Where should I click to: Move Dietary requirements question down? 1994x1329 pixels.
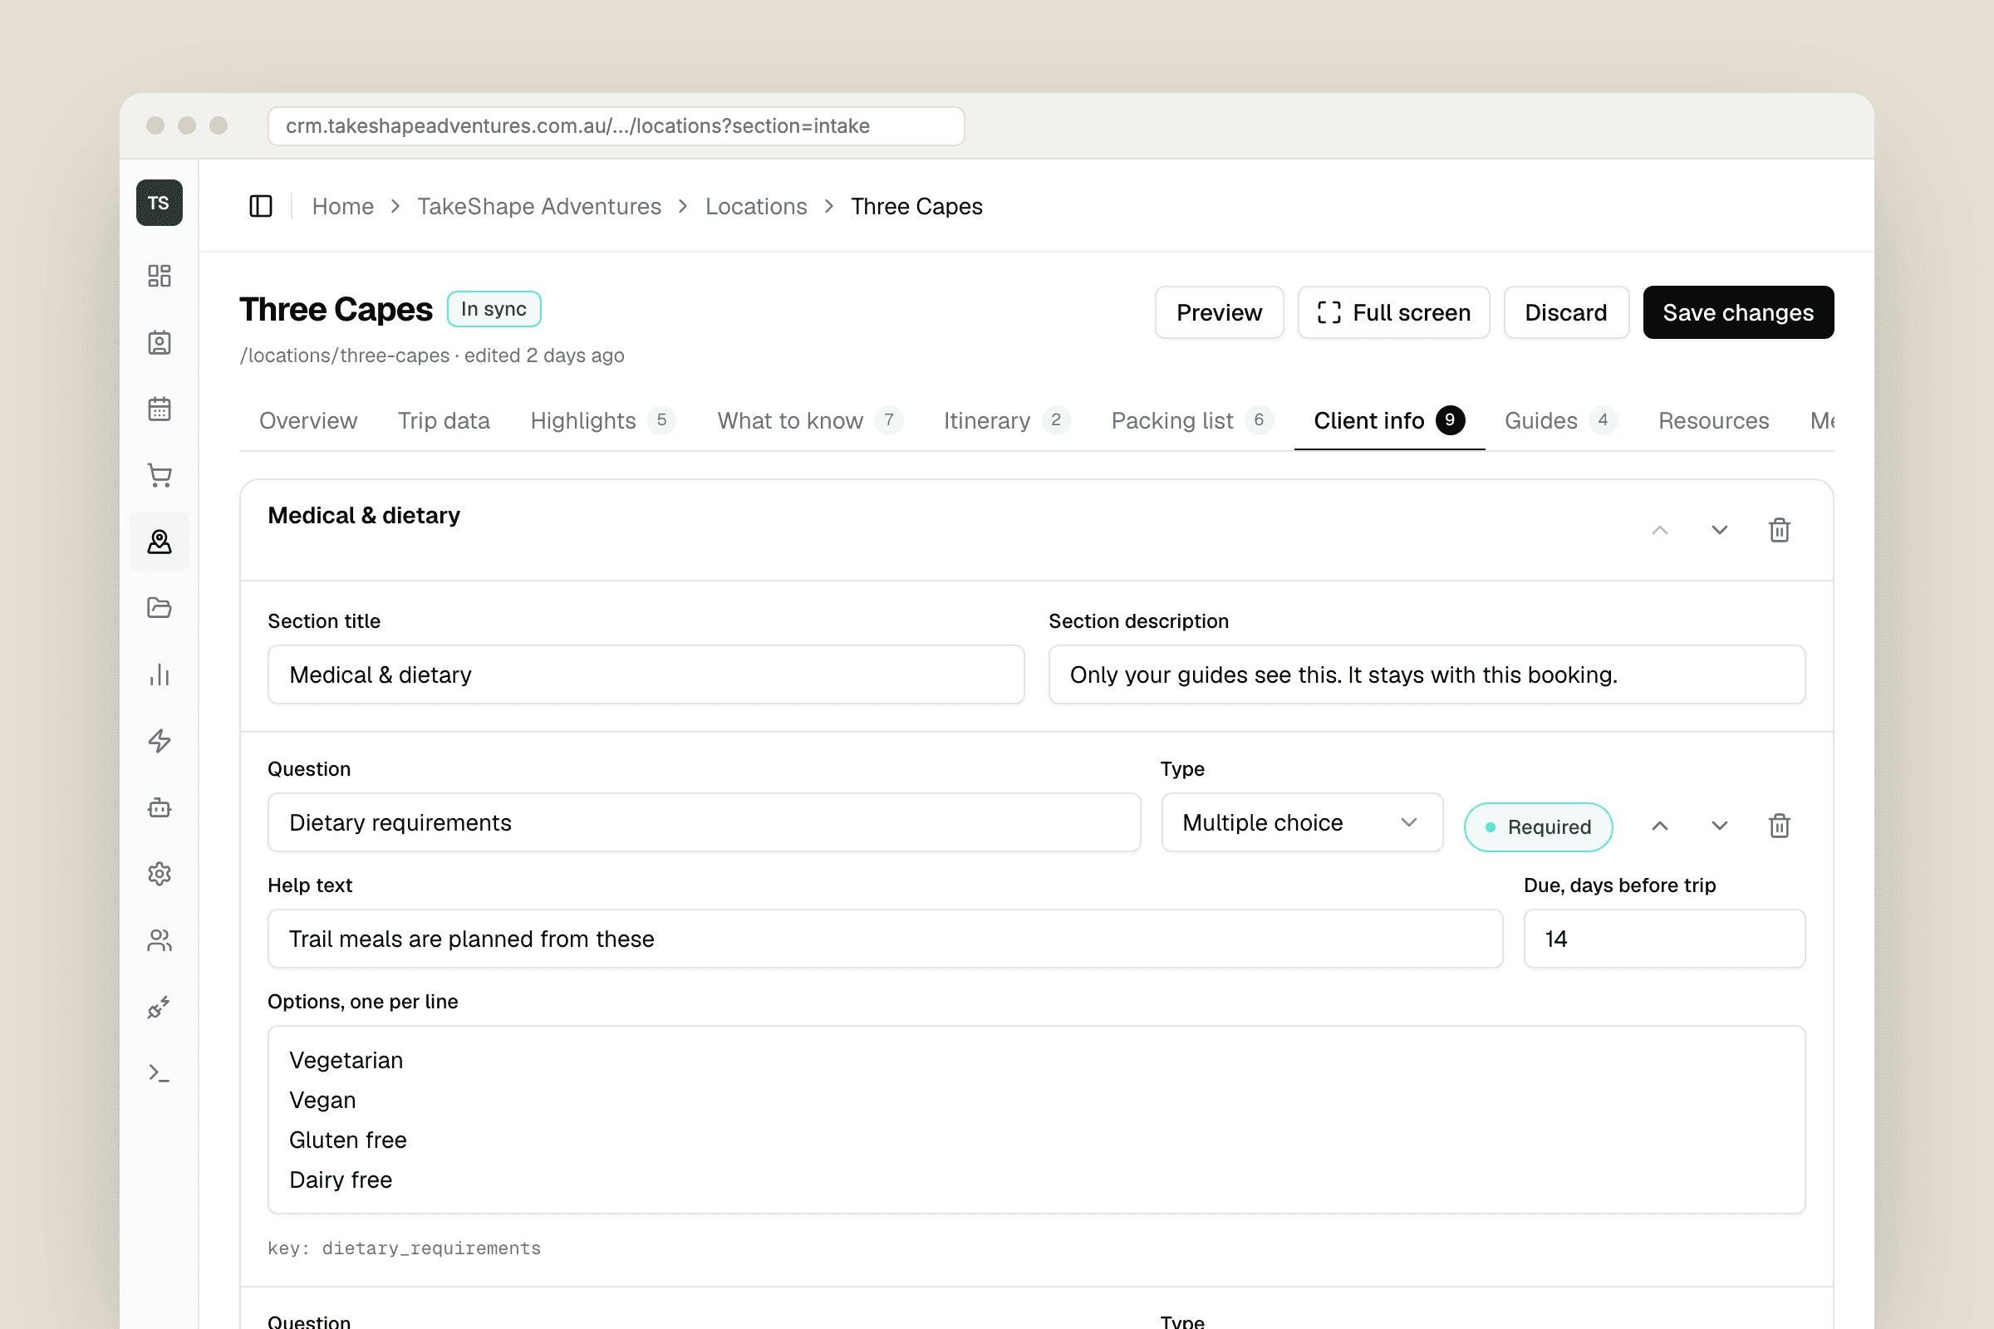point(1719,826)
